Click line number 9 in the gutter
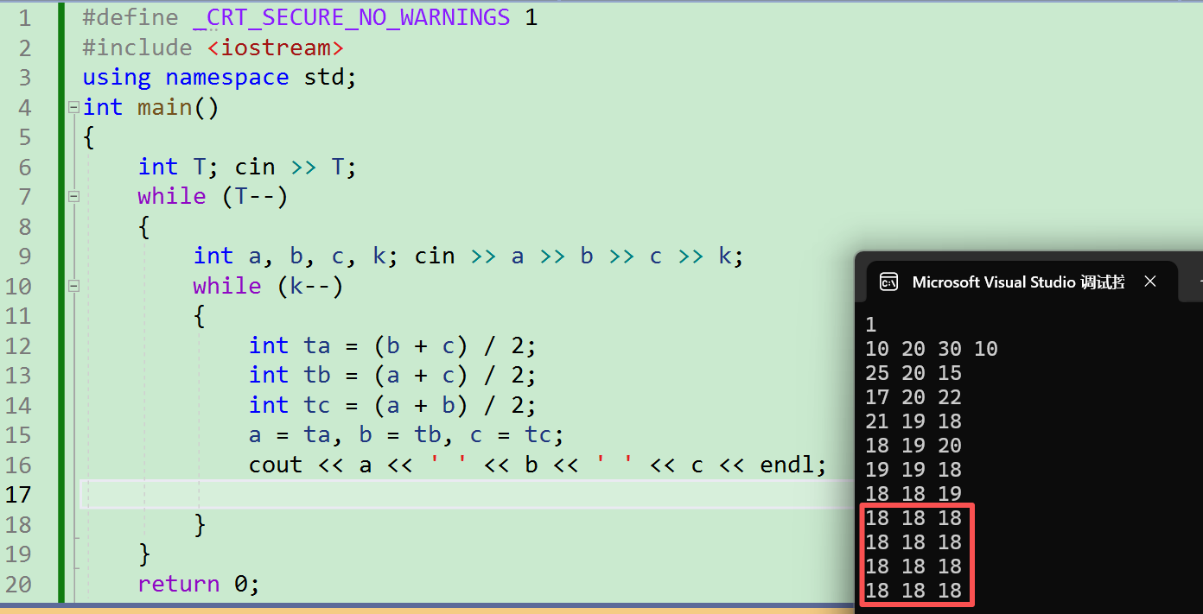 [x=23, y=256]
